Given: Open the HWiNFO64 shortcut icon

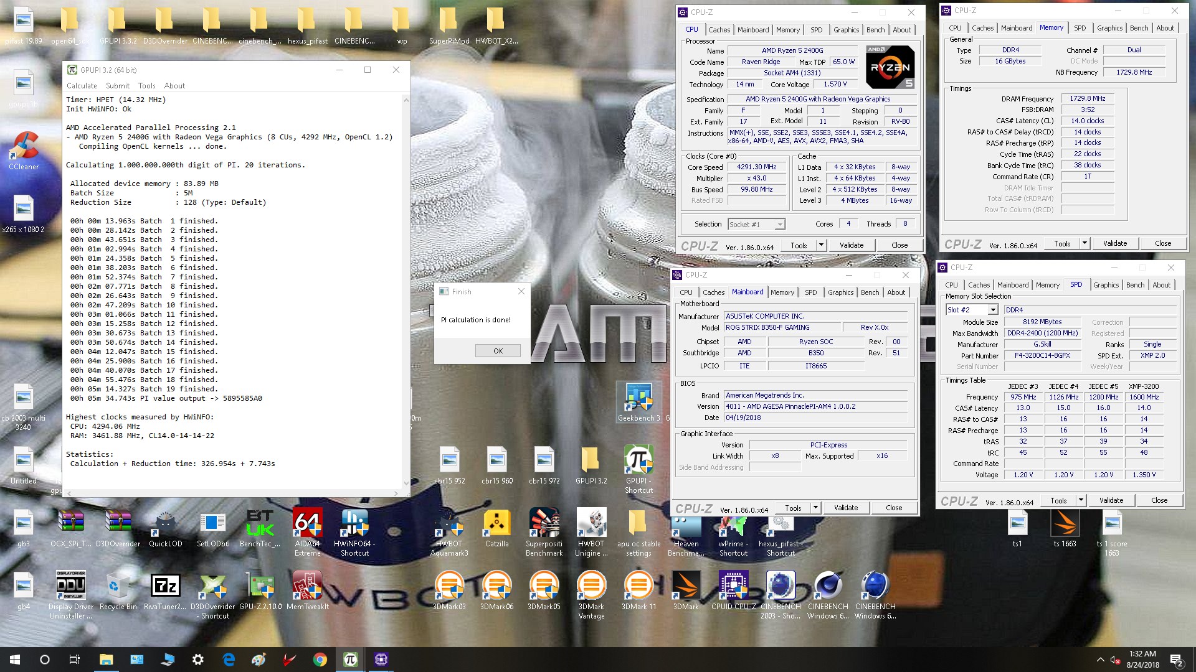Looking at the screenshot, I should (354, 532).
